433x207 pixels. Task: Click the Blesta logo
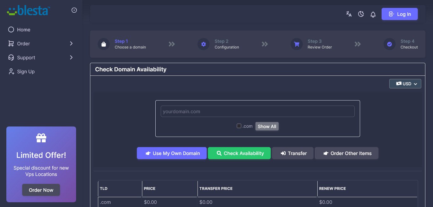(x=29, y=10)
